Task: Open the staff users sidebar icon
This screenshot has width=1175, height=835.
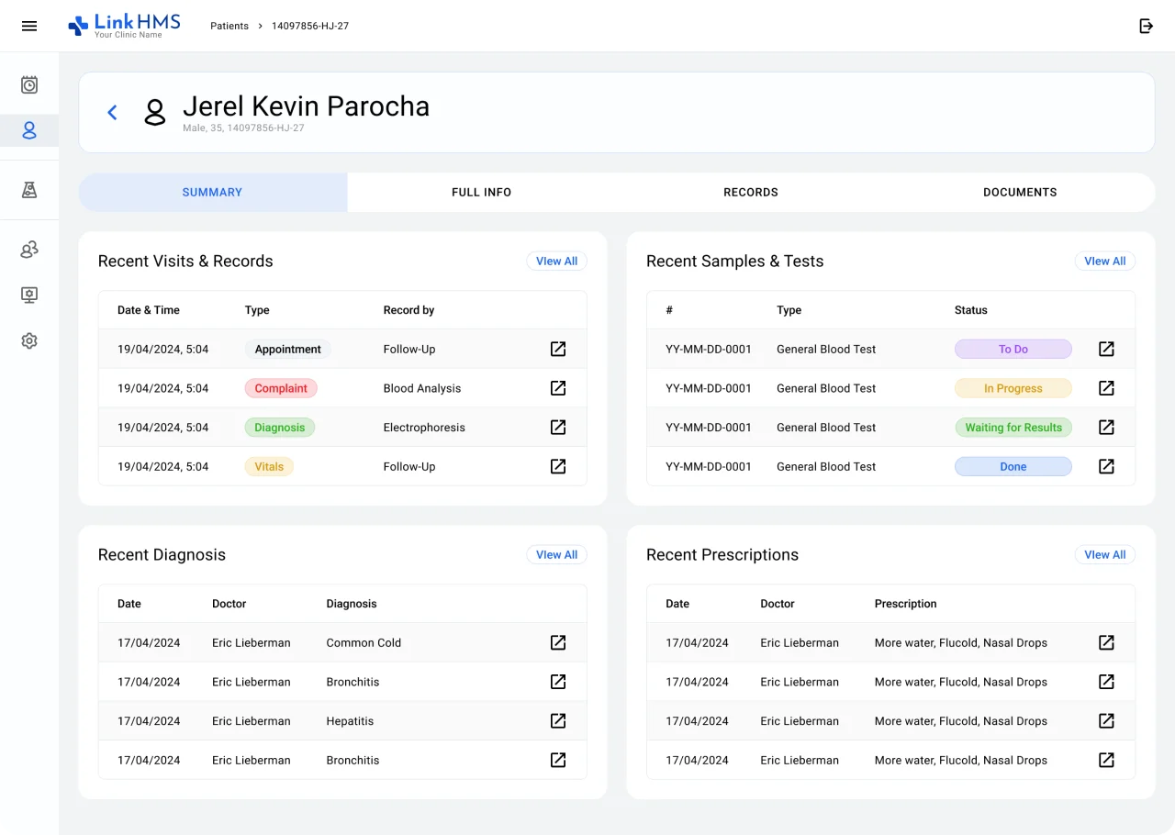Action: coord(29,250)
